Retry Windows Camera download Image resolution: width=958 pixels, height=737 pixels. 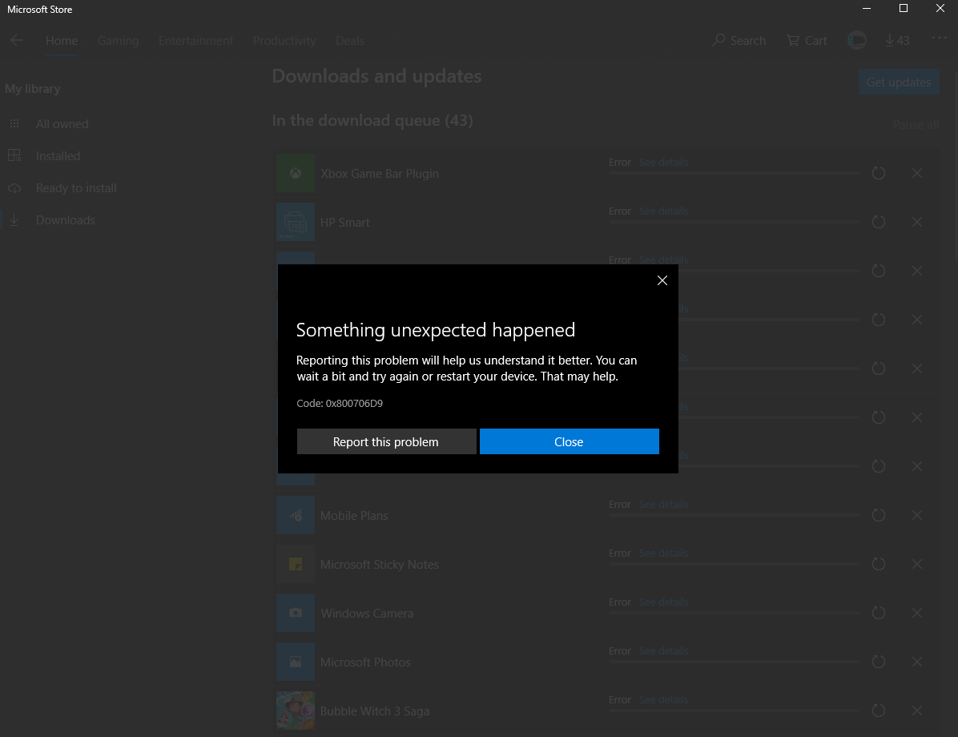(879, 613)
